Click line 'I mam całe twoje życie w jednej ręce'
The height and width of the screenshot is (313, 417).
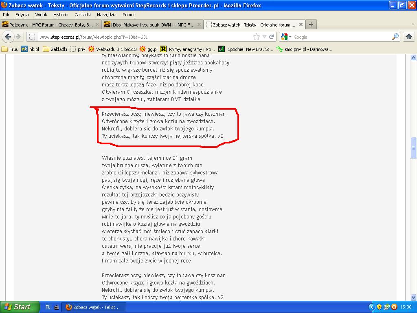coord(146,260)
